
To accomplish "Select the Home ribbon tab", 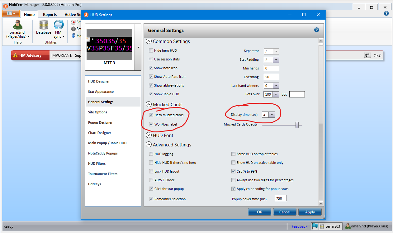I will (29, 14).
